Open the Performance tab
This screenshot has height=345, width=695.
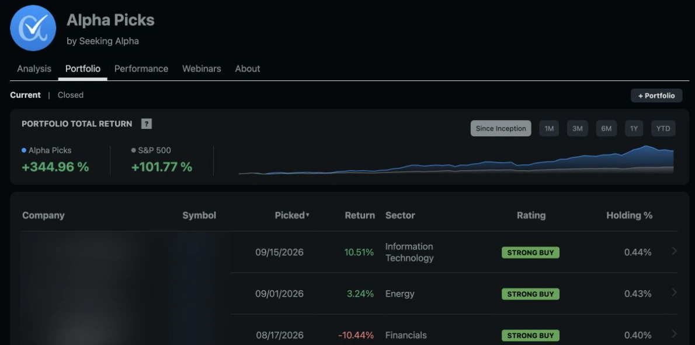pos(141,69)
